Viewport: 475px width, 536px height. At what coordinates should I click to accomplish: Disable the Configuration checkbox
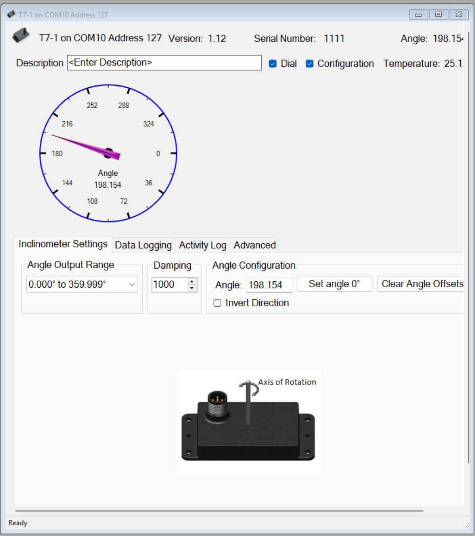309,63
